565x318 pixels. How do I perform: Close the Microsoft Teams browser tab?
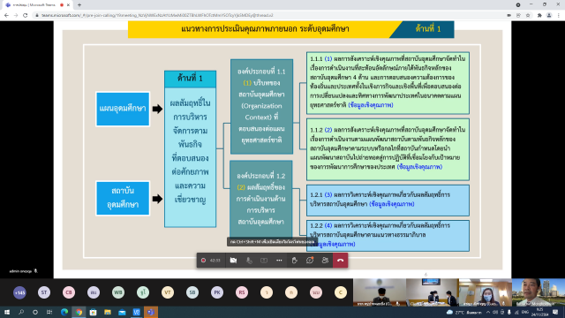tap(68, 5)
